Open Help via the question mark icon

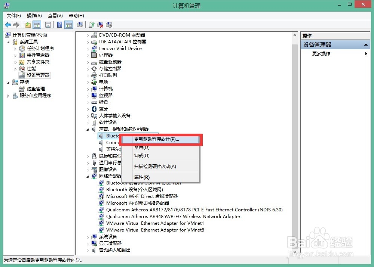tap(59, 25)
